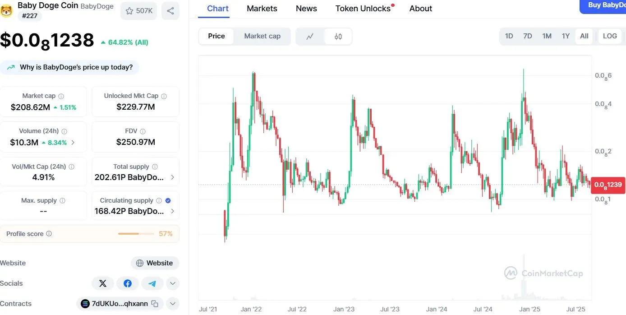626x315 pixels.
Task: Select the line chart display icon
Action: coord(310,36)
